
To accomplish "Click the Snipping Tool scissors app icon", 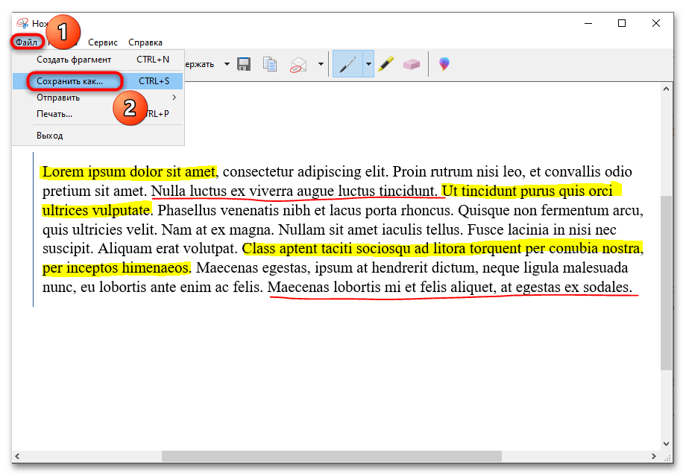I will [22, 24].
